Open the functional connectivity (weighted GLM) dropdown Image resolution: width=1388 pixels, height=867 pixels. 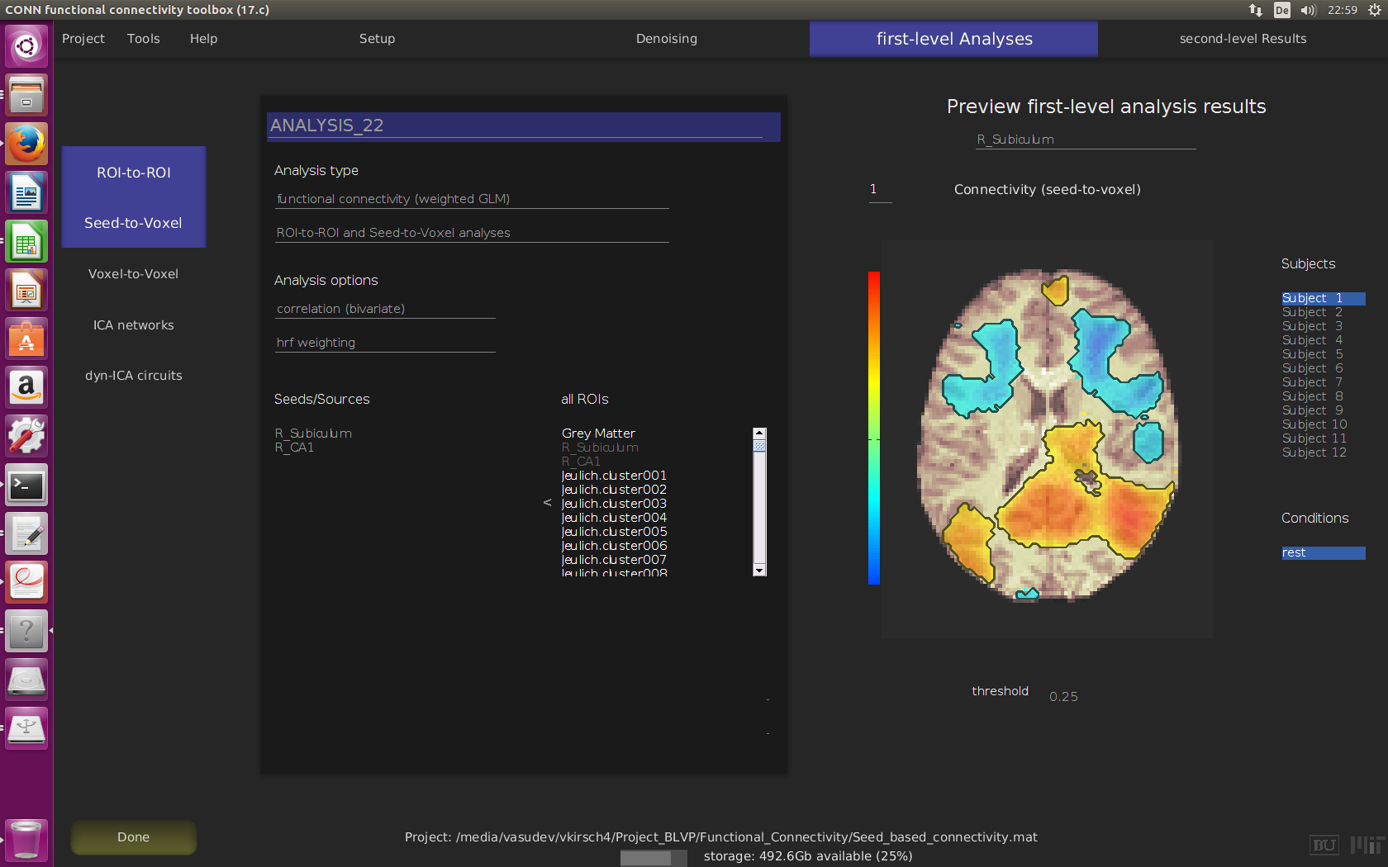tap(471, 199)
